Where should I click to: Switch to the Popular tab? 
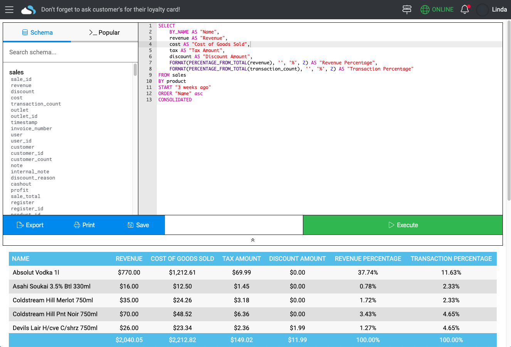[104, 33]
